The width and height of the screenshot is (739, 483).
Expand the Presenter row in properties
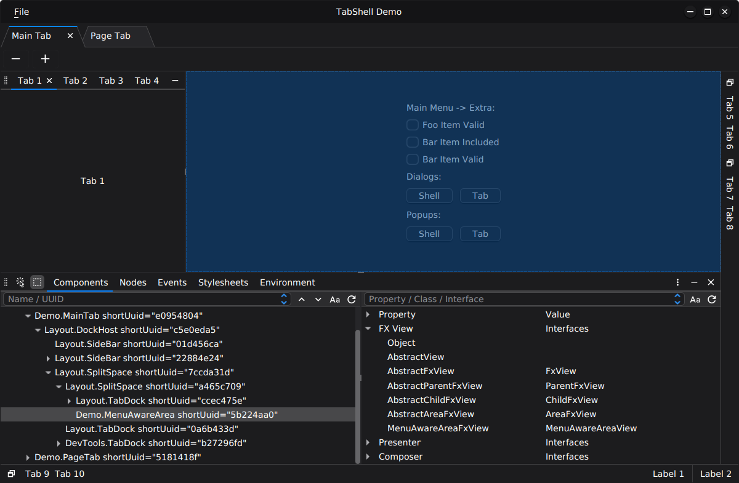coord(368,442)
